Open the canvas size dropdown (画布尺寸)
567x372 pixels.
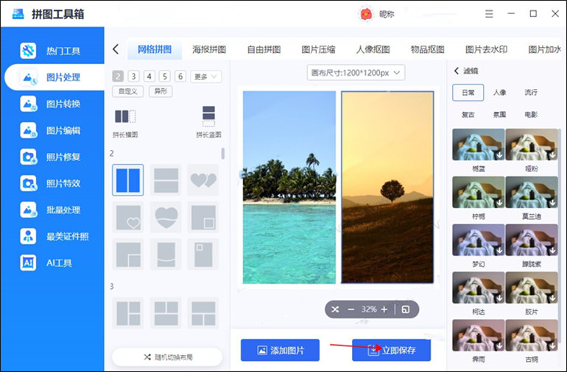coord(356,72)
